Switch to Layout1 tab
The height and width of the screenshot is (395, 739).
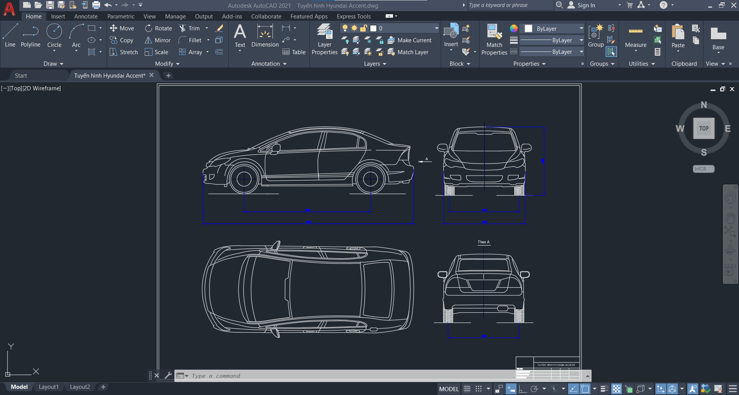(48, 387)
